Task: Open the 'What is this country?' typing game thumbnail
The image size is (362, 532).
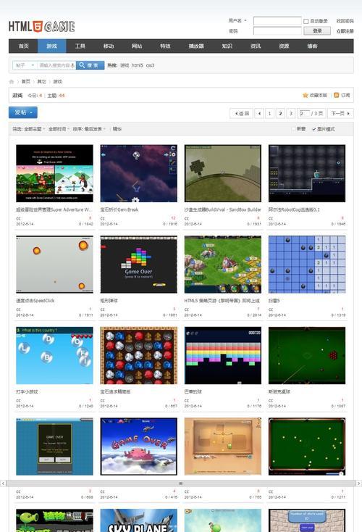Action: click(54, 355)
